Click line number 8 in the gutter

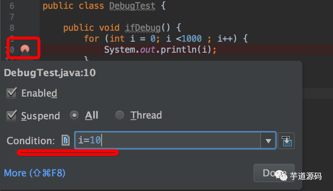tap(12, 28)
